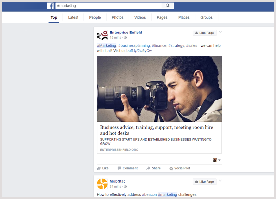Click the search magnifier button
This screenshot has width=276, height=199.
pyautogui.click(x=168, y=6)
